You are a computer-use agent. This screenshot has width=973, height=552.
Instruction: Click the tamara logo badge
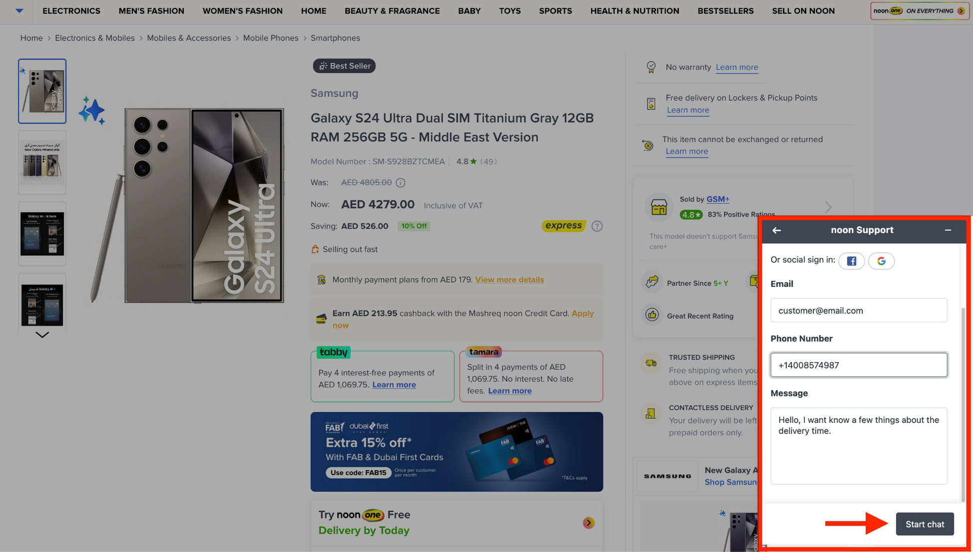484,352
